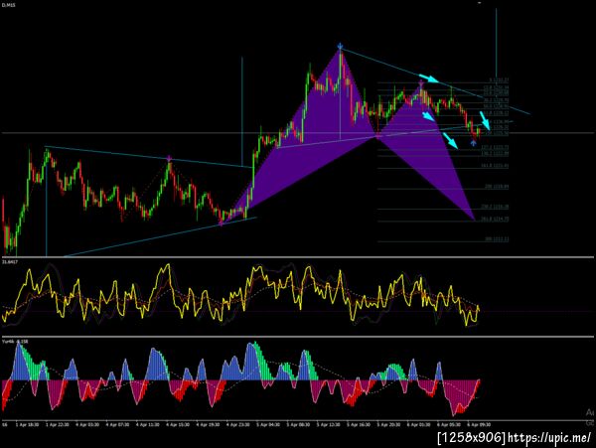Select the falling upper trendline of the wedge
The height and width of the screenshot is (448, 596).
(x=148, y=156)
